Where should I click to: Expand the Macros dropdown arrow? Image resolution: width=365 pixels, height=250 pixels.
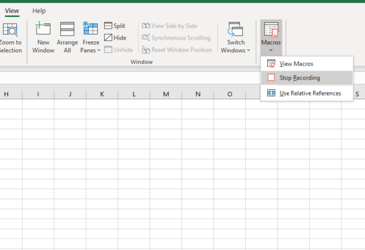[271, 50]
